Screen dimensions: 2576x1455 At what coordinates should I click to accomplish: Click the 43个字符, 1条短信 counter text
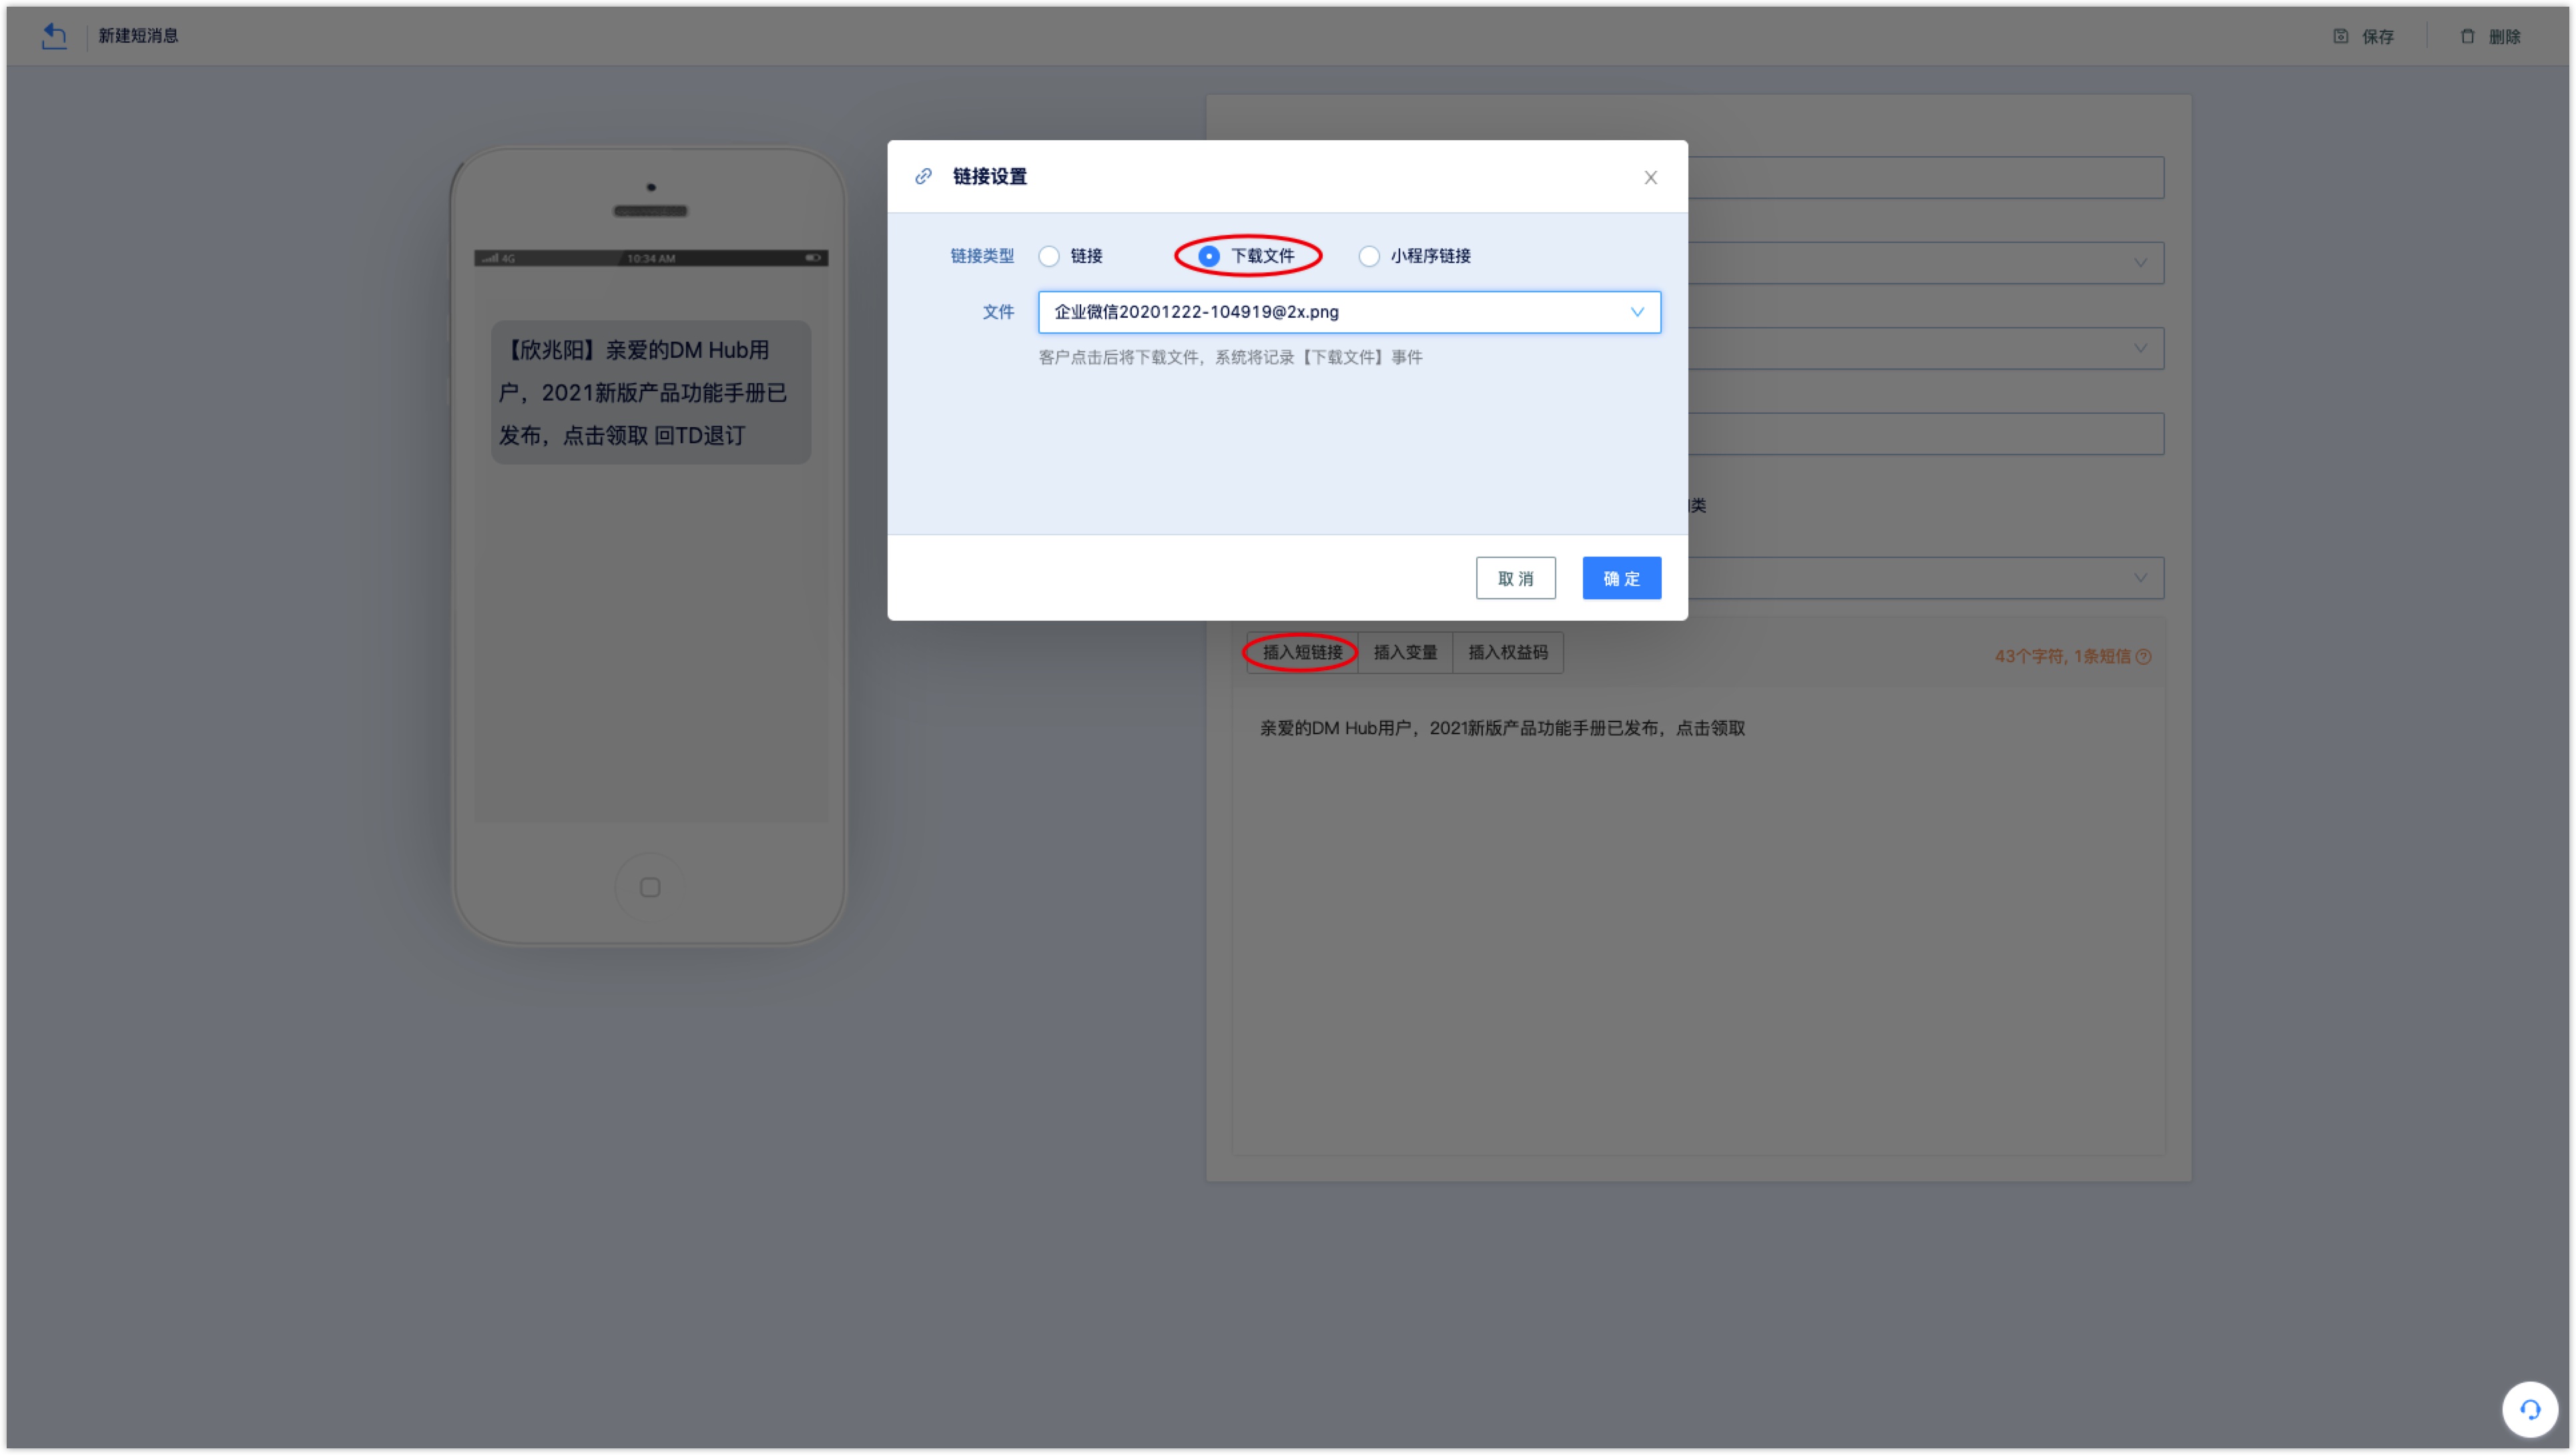pos(2062,657)
